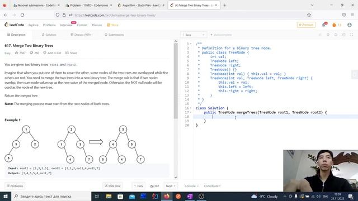This screenshot has width=358, height=201.
Task: Open the Explore menu item
Action: point(34,25)
